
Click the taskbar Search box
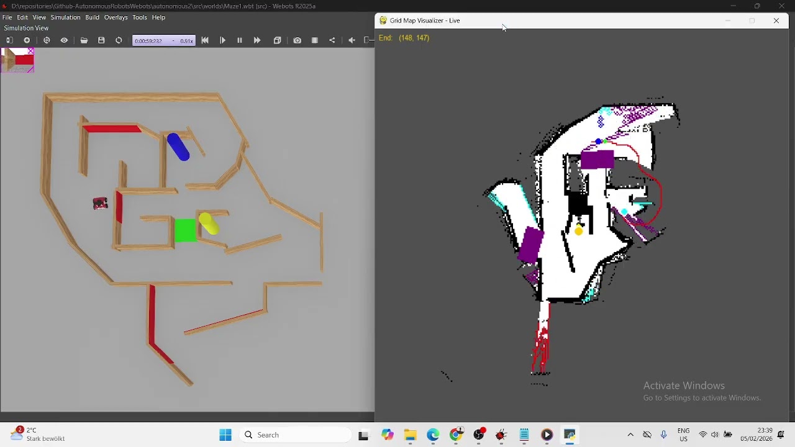(296, 435)
